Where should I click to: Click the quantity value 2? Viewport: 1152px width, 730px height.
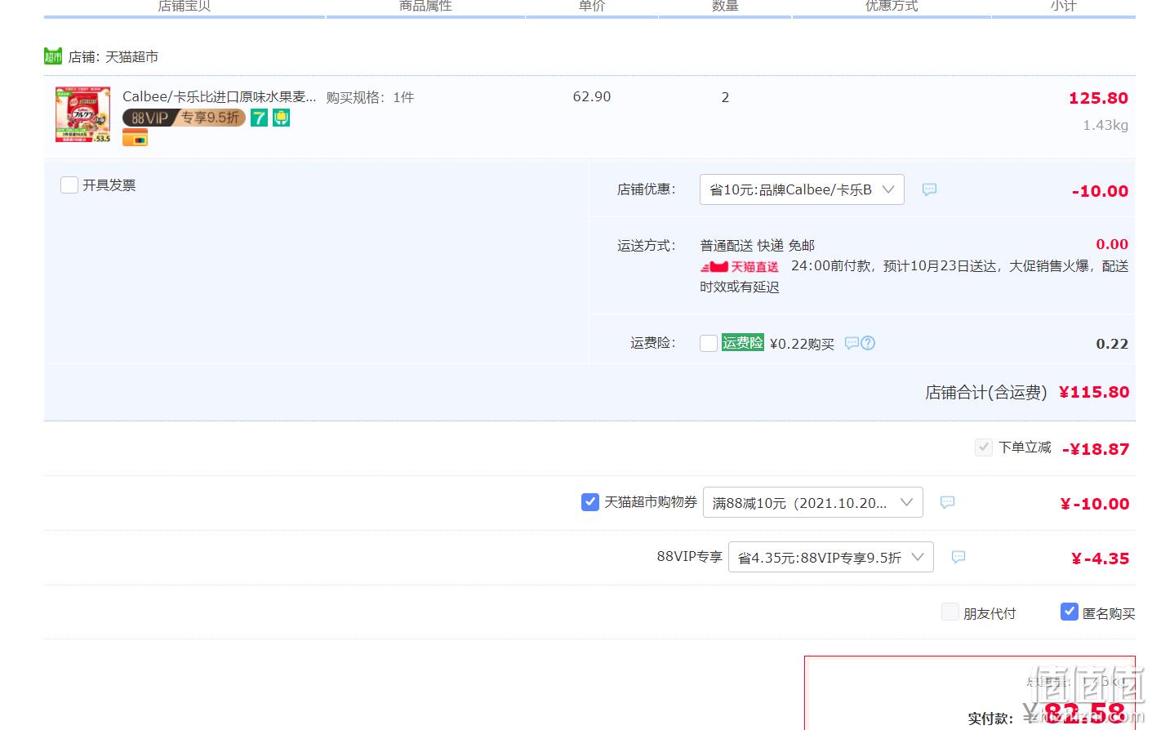pyautogui.click(x=725, y=97)
